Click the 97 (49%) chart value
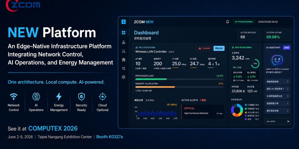 [x=172, y=105]
